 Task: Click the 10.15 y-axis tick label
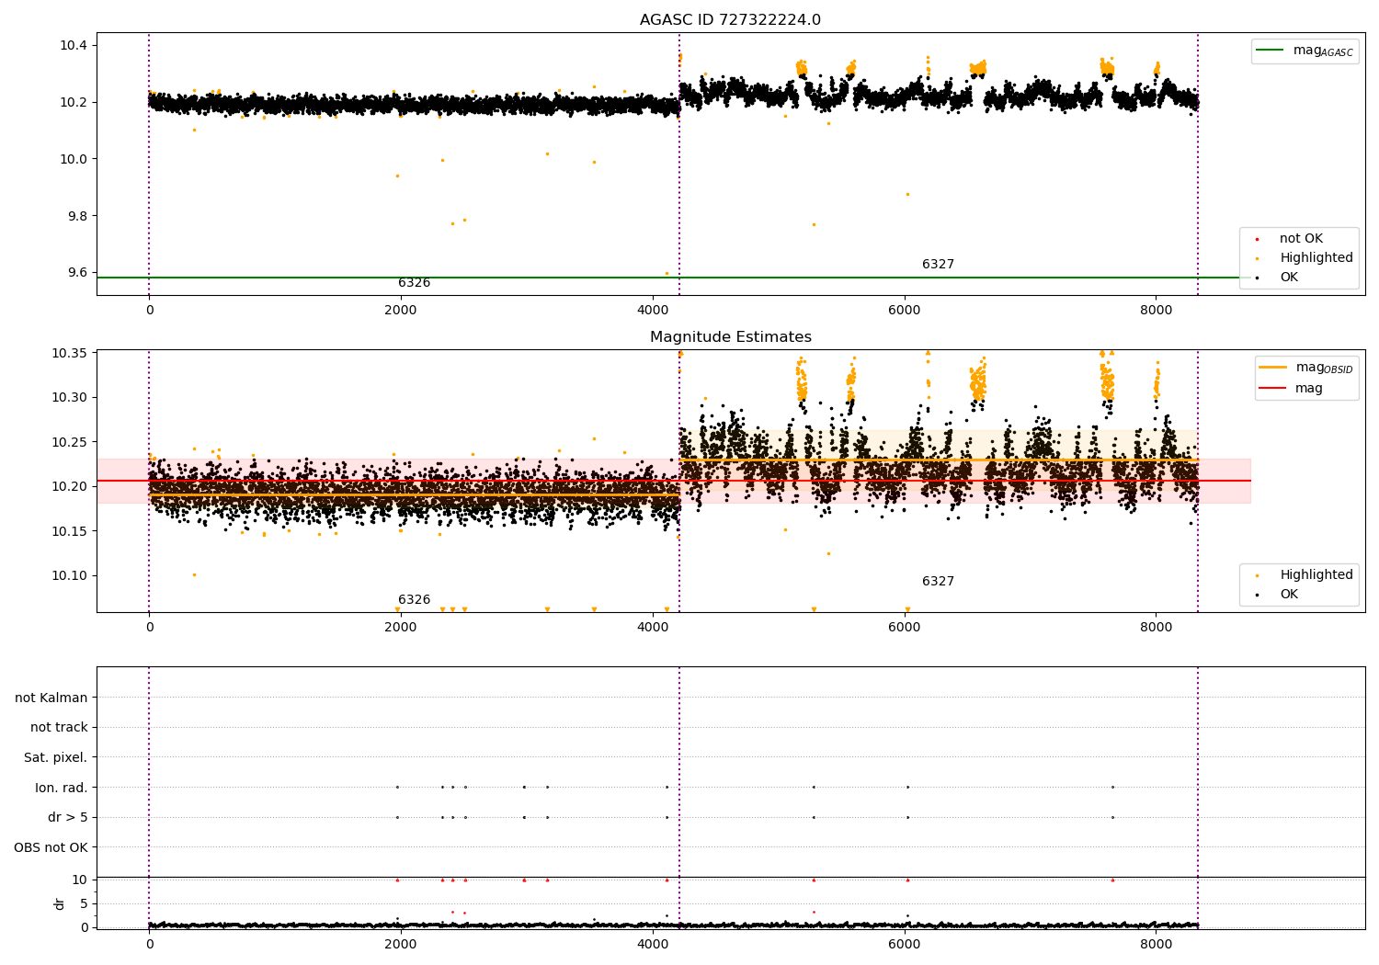(70, 532)
